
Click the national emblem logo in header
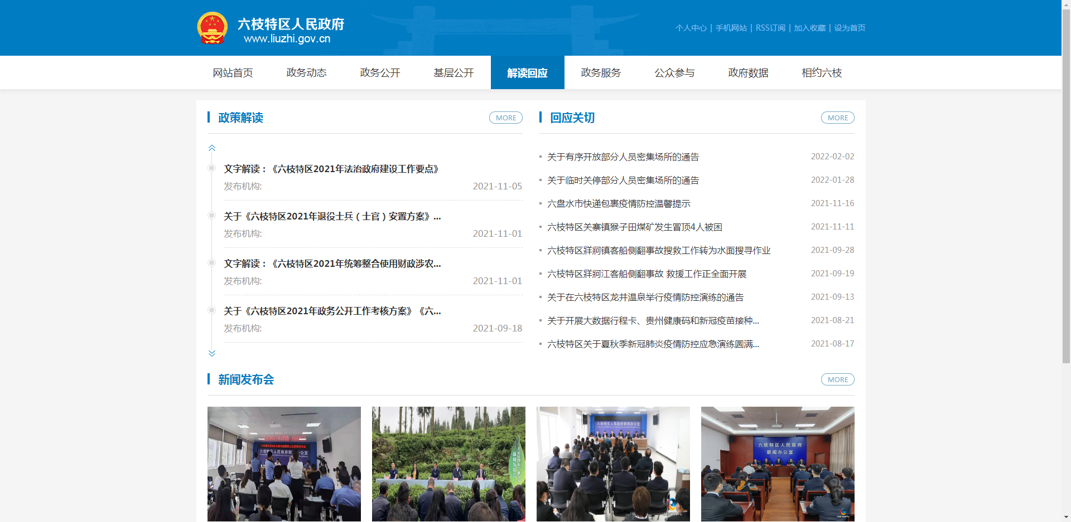point(213,28)
